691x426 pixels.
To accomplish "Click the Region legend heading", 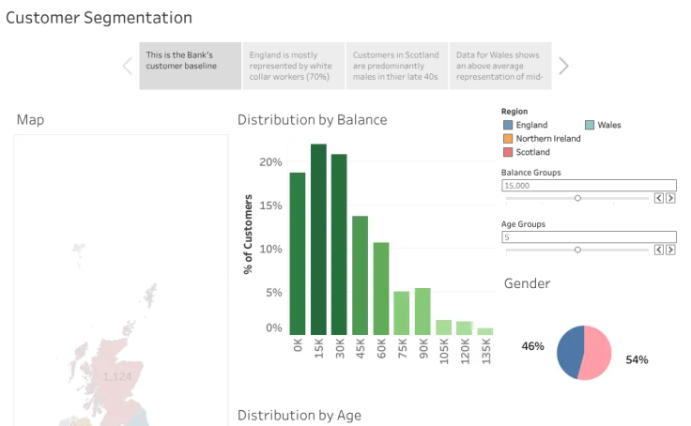I will pos(514,112).
